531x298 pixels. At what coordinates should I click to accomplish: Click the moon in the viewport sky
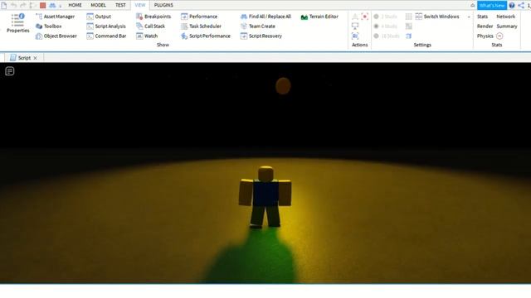tap(283, 85)
